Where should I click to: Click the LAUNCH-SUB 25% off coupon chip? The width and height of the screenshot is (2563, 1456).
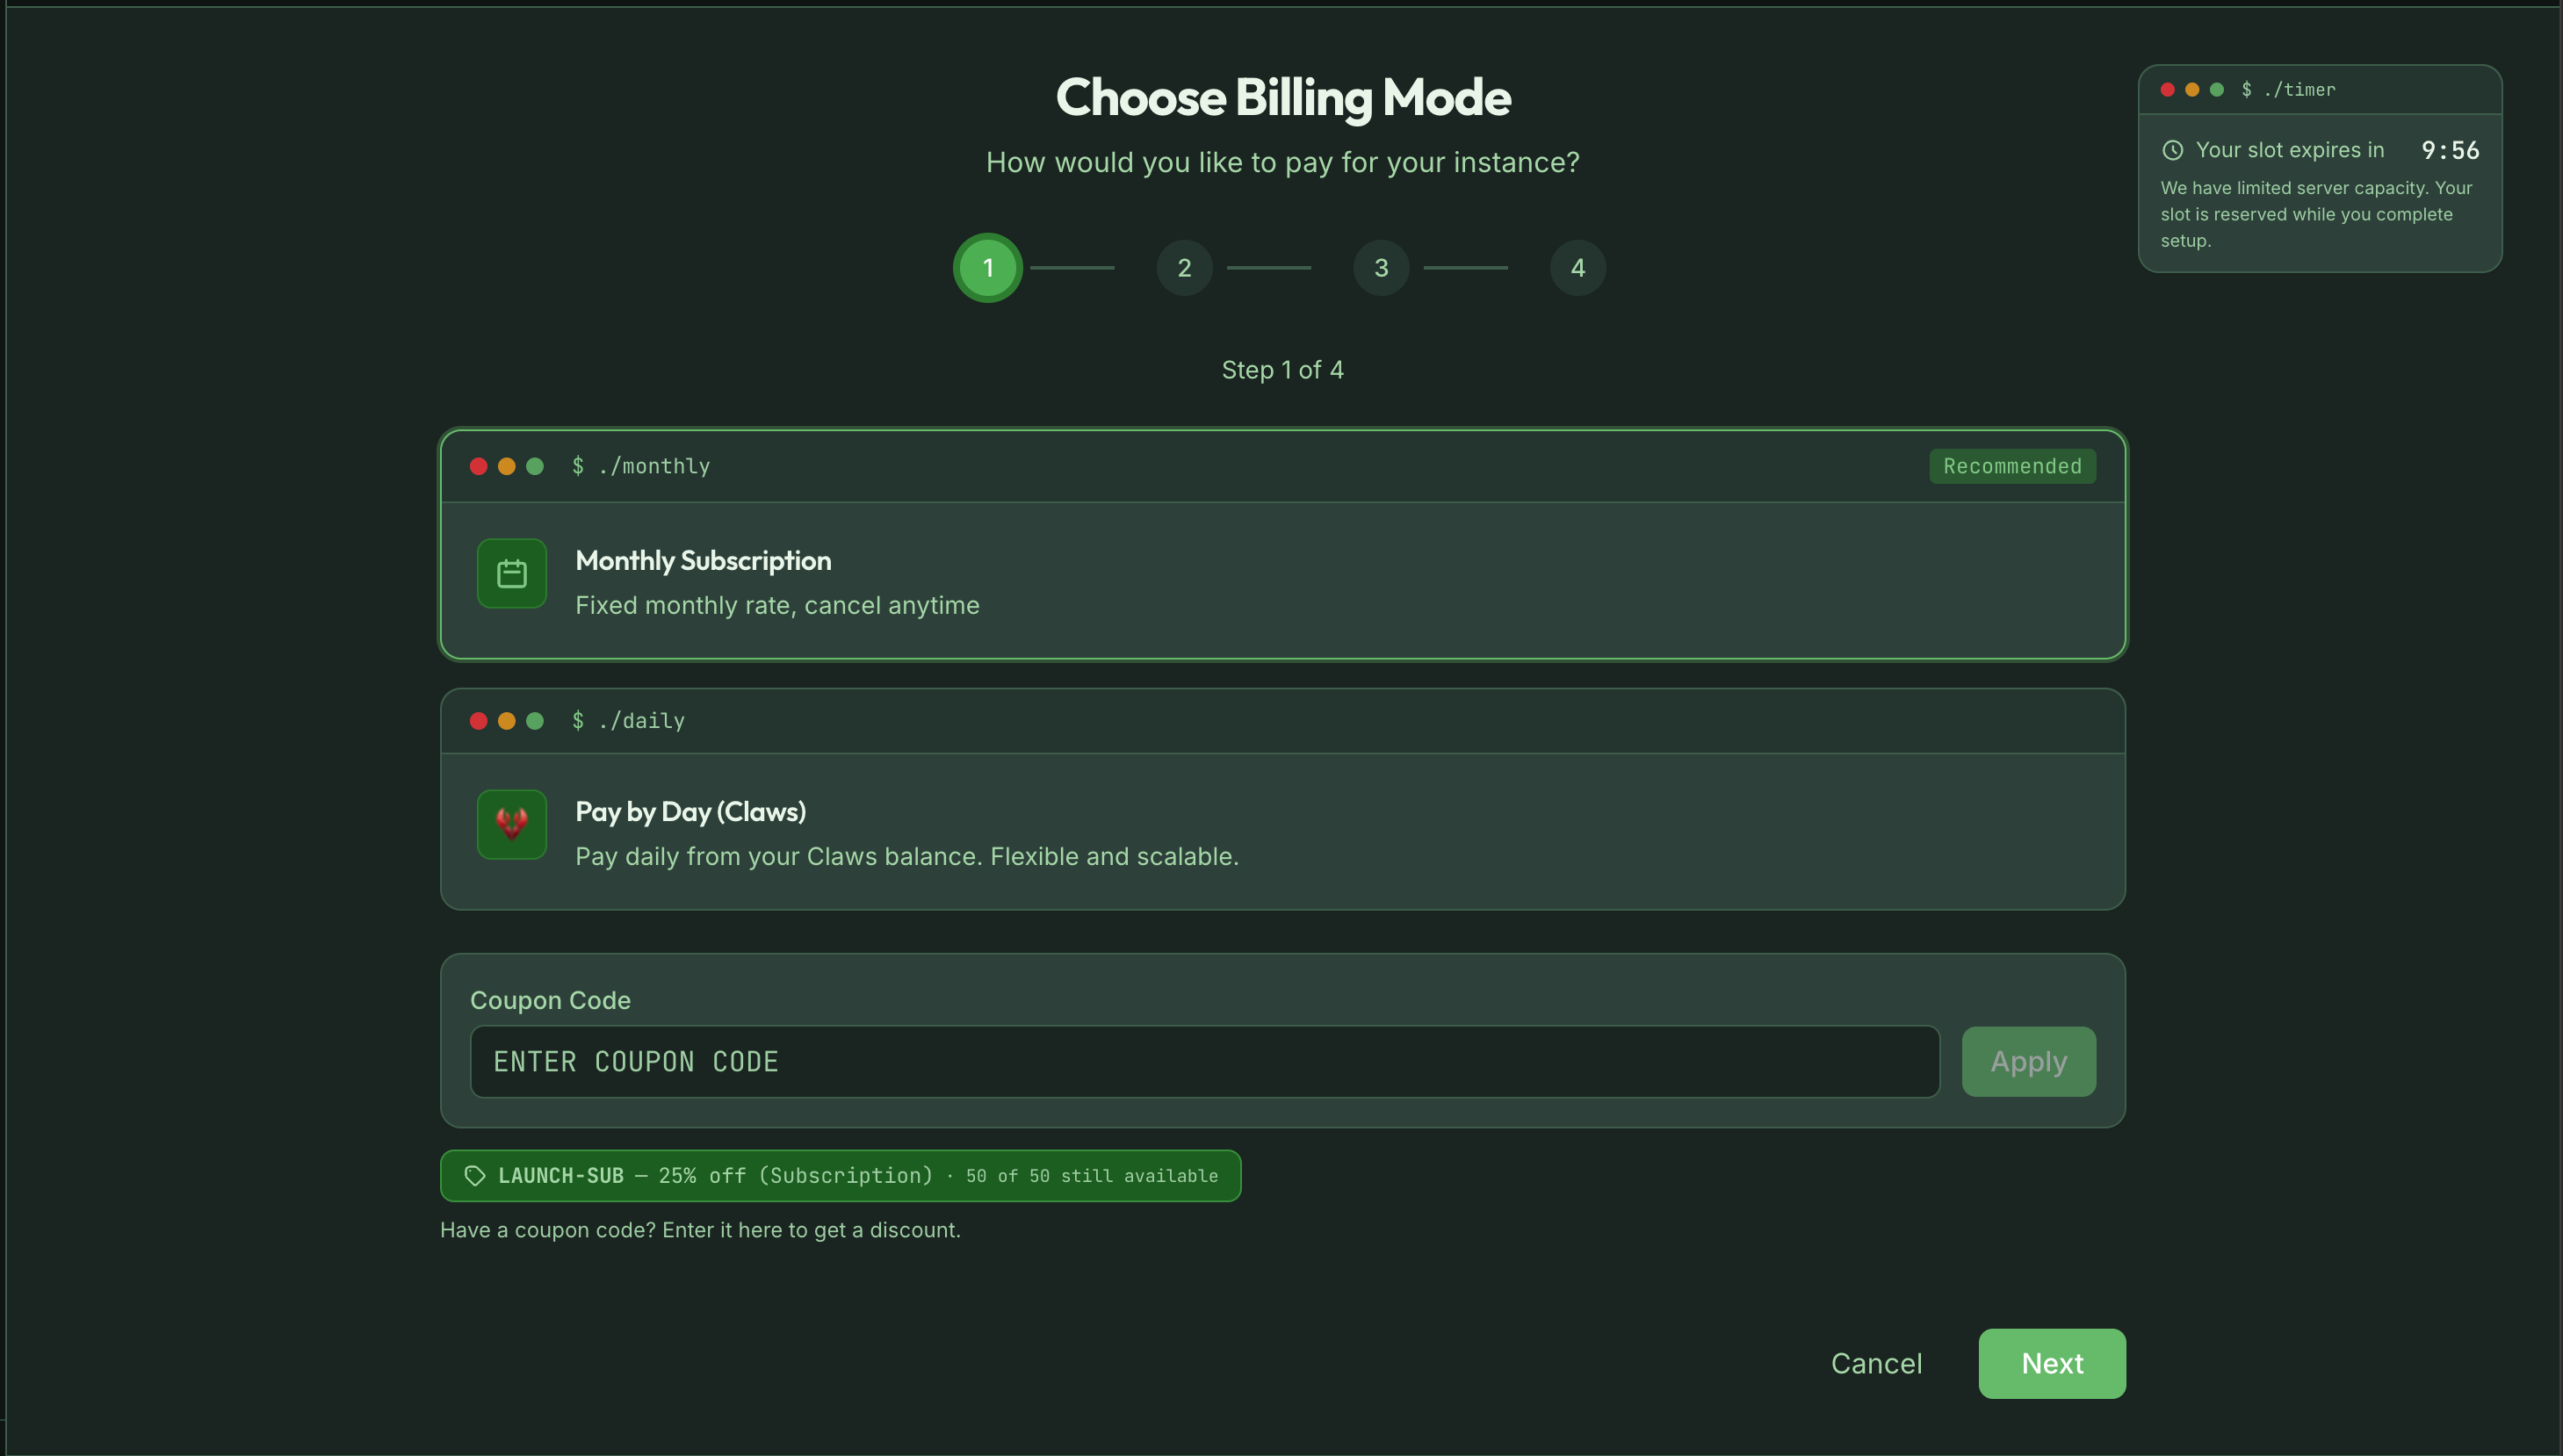(x=840, y=1176)
